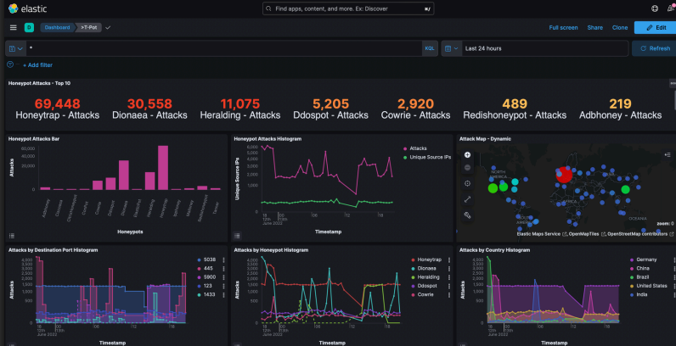676x346 pixels.
Task: Toggle the KQL query language switch
Action: tap(430, 48)
